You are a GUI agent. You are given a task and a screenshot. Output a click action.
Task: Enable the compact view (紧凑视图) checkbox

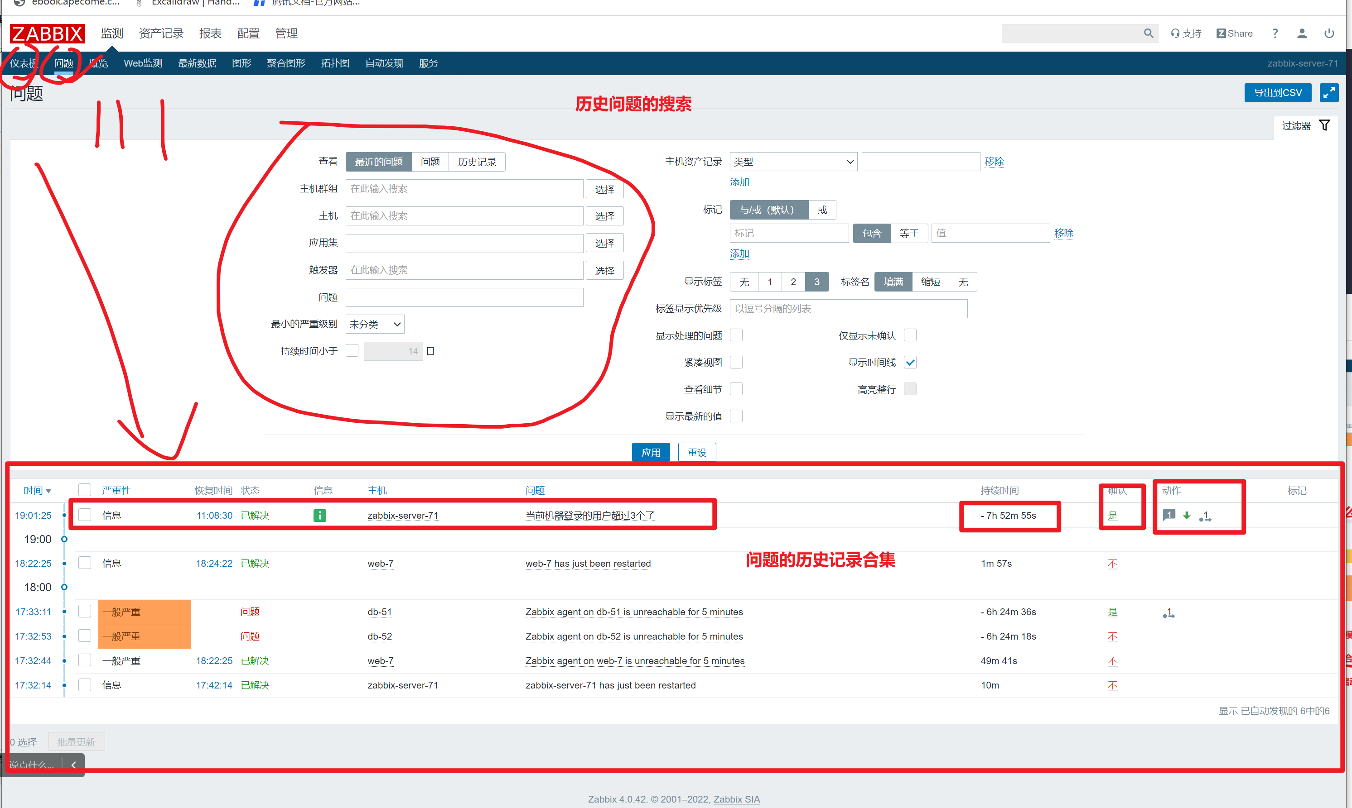(x=736, y=362)
